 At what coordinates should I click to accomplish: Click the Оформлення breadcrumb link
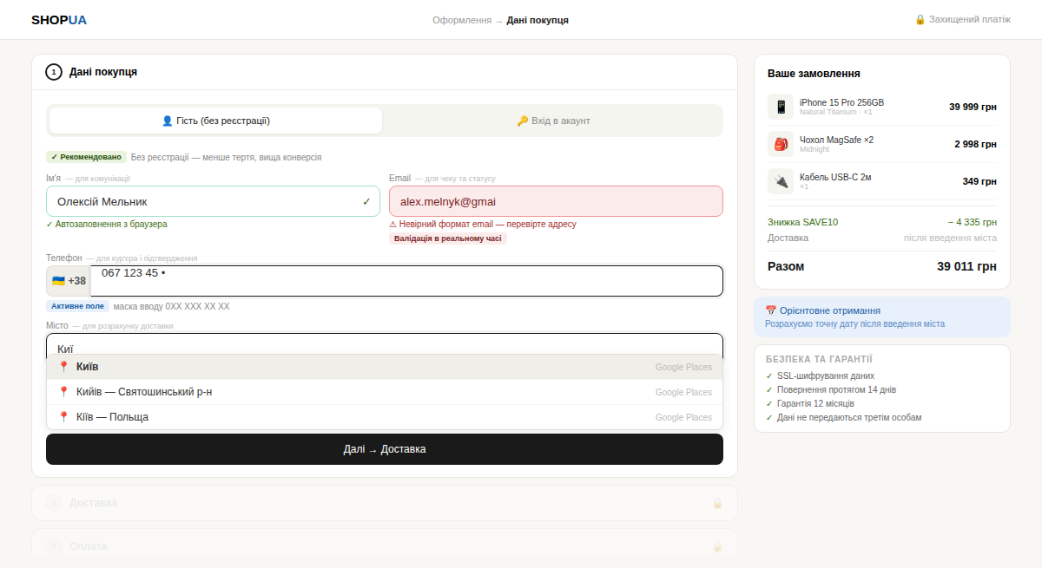click(462, 20)
